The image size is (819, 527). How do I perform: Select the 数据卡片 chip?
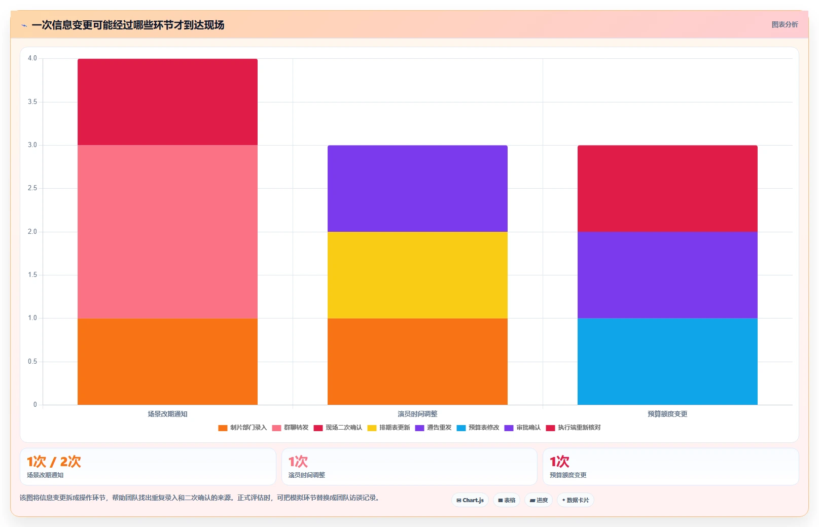pos(576,500)
